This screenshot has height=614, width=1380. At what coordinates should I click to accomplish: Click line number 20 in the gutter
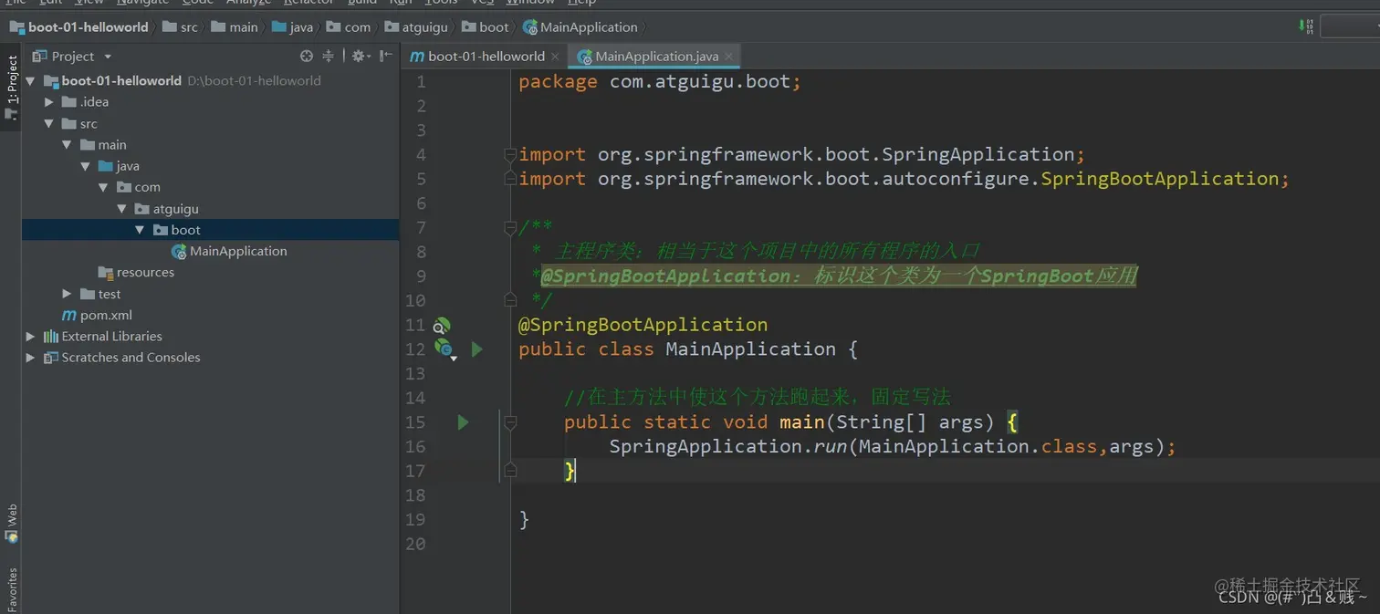(415, 544)
